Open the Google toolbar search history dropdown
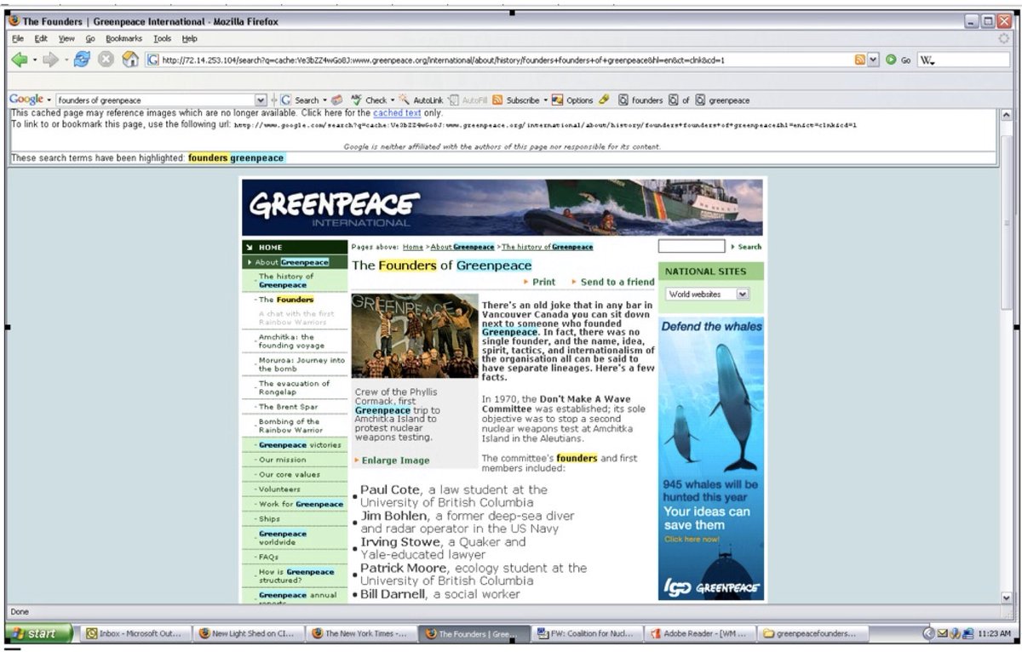The image size is (1022, 652). pyautogui.click(x=261, y=100)
